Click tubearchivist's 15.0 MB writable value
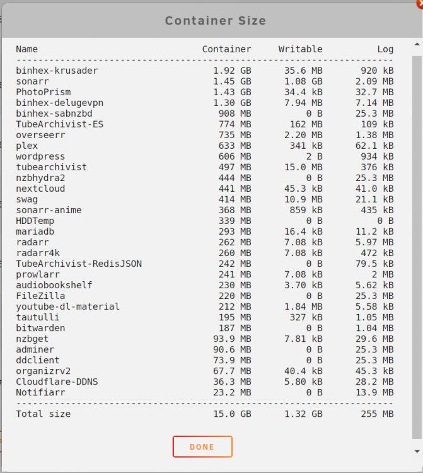423x473 pixels. [x=303, y=167]
